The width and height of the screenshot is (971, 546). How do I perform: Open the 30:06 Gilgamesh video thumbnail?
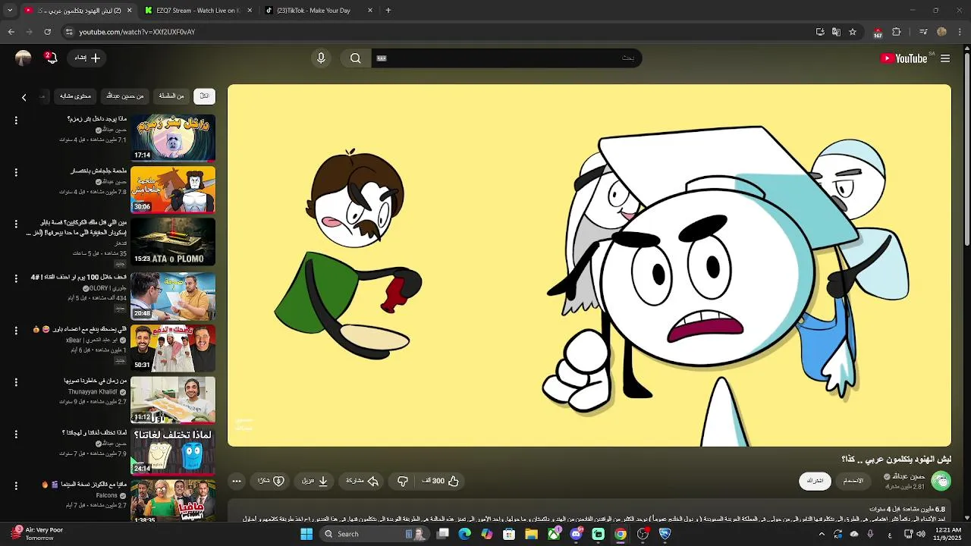click(x=173, y=190)
